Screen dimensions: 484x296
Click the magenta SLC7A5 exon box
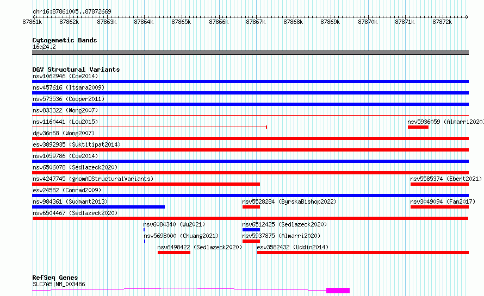tap(338, 291)
